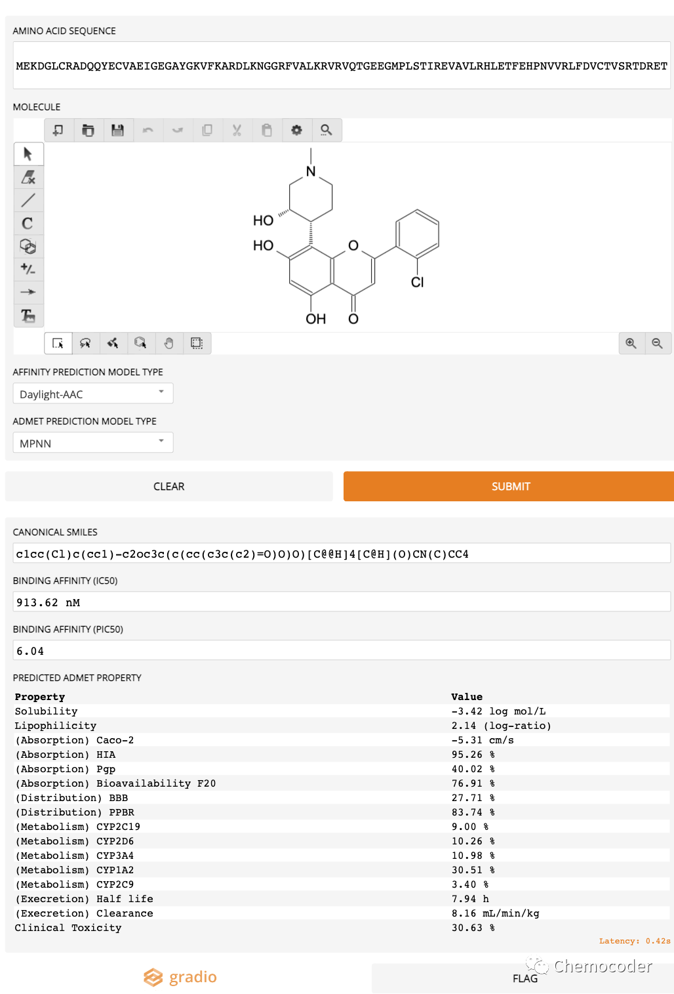Select the eraser tool in the molecule editor

(x=28, y=177)
